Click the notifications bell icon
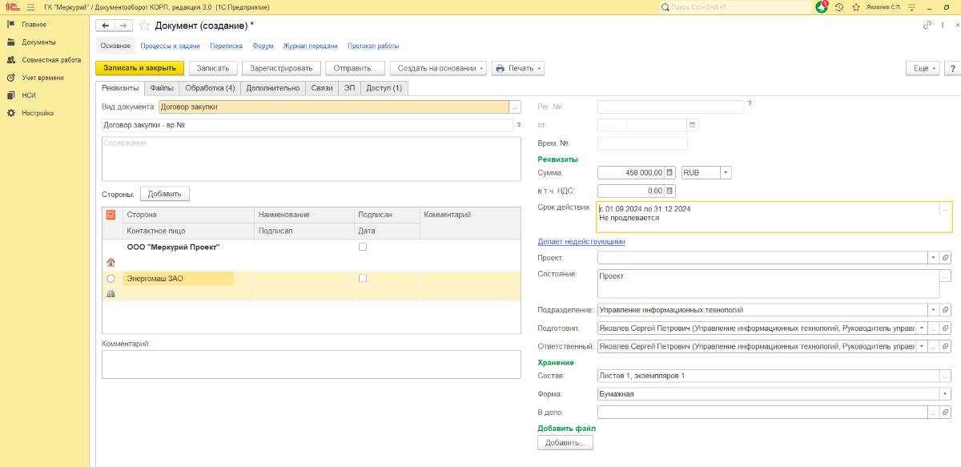 click(822, 6)
